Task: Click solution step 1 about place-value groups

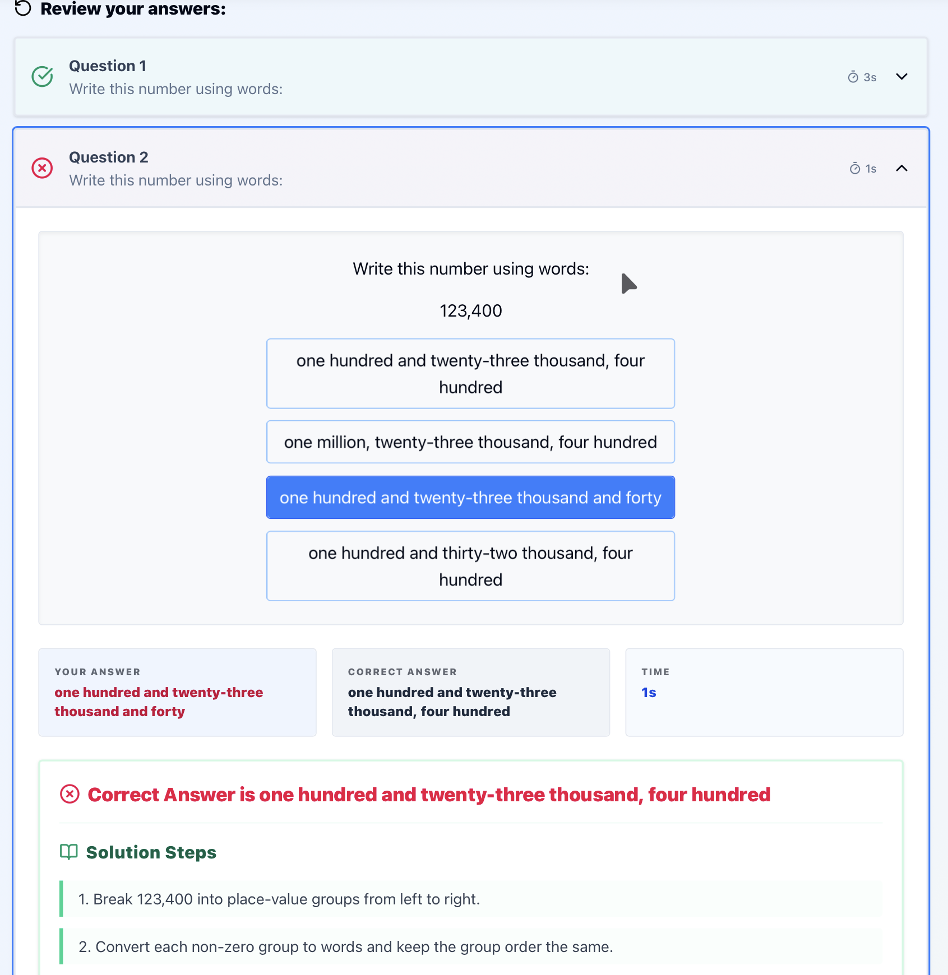Action: click(471, 899)
